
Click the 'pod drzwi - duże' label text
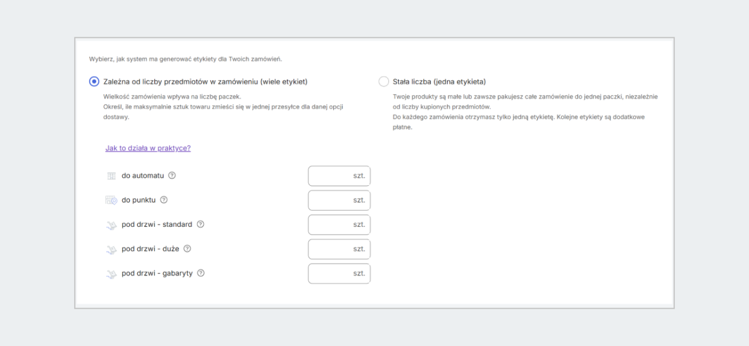[x=150, y=249]
